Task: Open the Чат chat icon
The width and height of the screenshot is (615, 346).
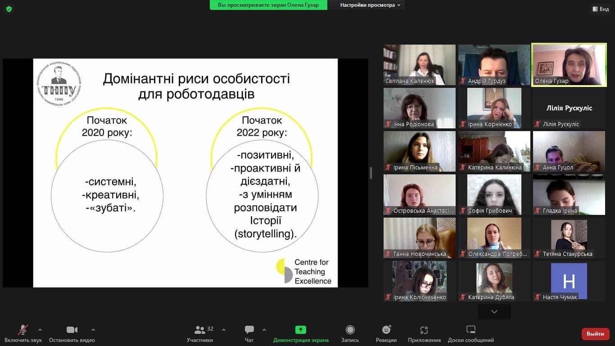Action: coord(249,330)
